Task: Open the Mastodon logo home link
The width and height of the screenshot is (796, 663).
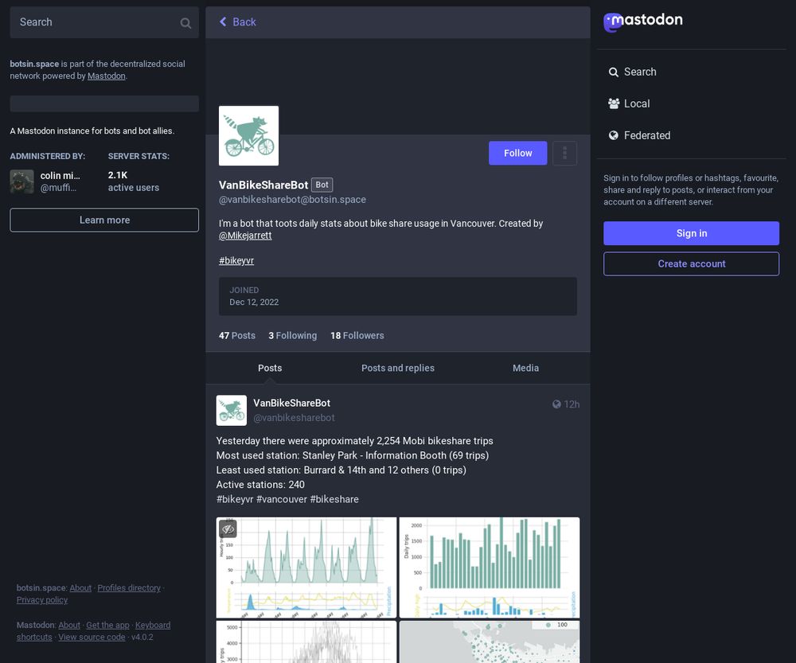Action: (642, 21)
